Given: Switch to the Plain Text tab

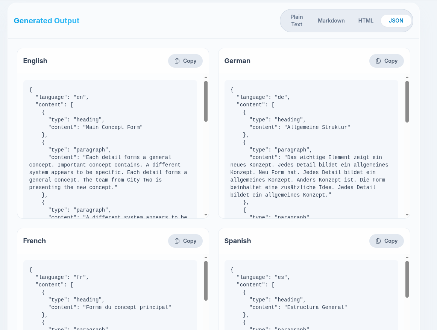Looking at the screenshot, I should 296,20.
